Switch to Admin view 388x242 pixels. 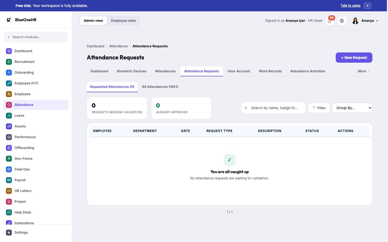93,21
